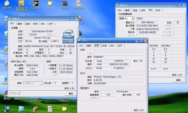The image size is (188, 113).
Task: Click the PC2-6400 (400 MHz) bandwidth value
Action: [x=148, y=26]
